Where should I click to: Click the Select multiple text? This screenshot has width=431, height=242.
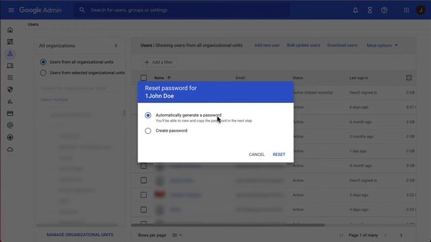[x=55, y=99]
